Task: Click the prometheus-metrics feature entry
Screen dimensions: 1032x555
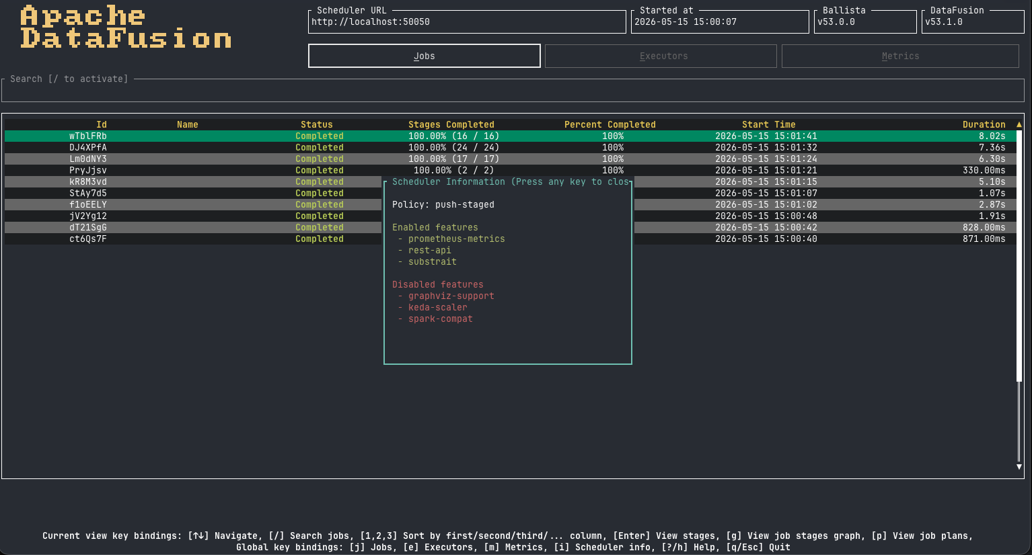Action: [457, 239]
